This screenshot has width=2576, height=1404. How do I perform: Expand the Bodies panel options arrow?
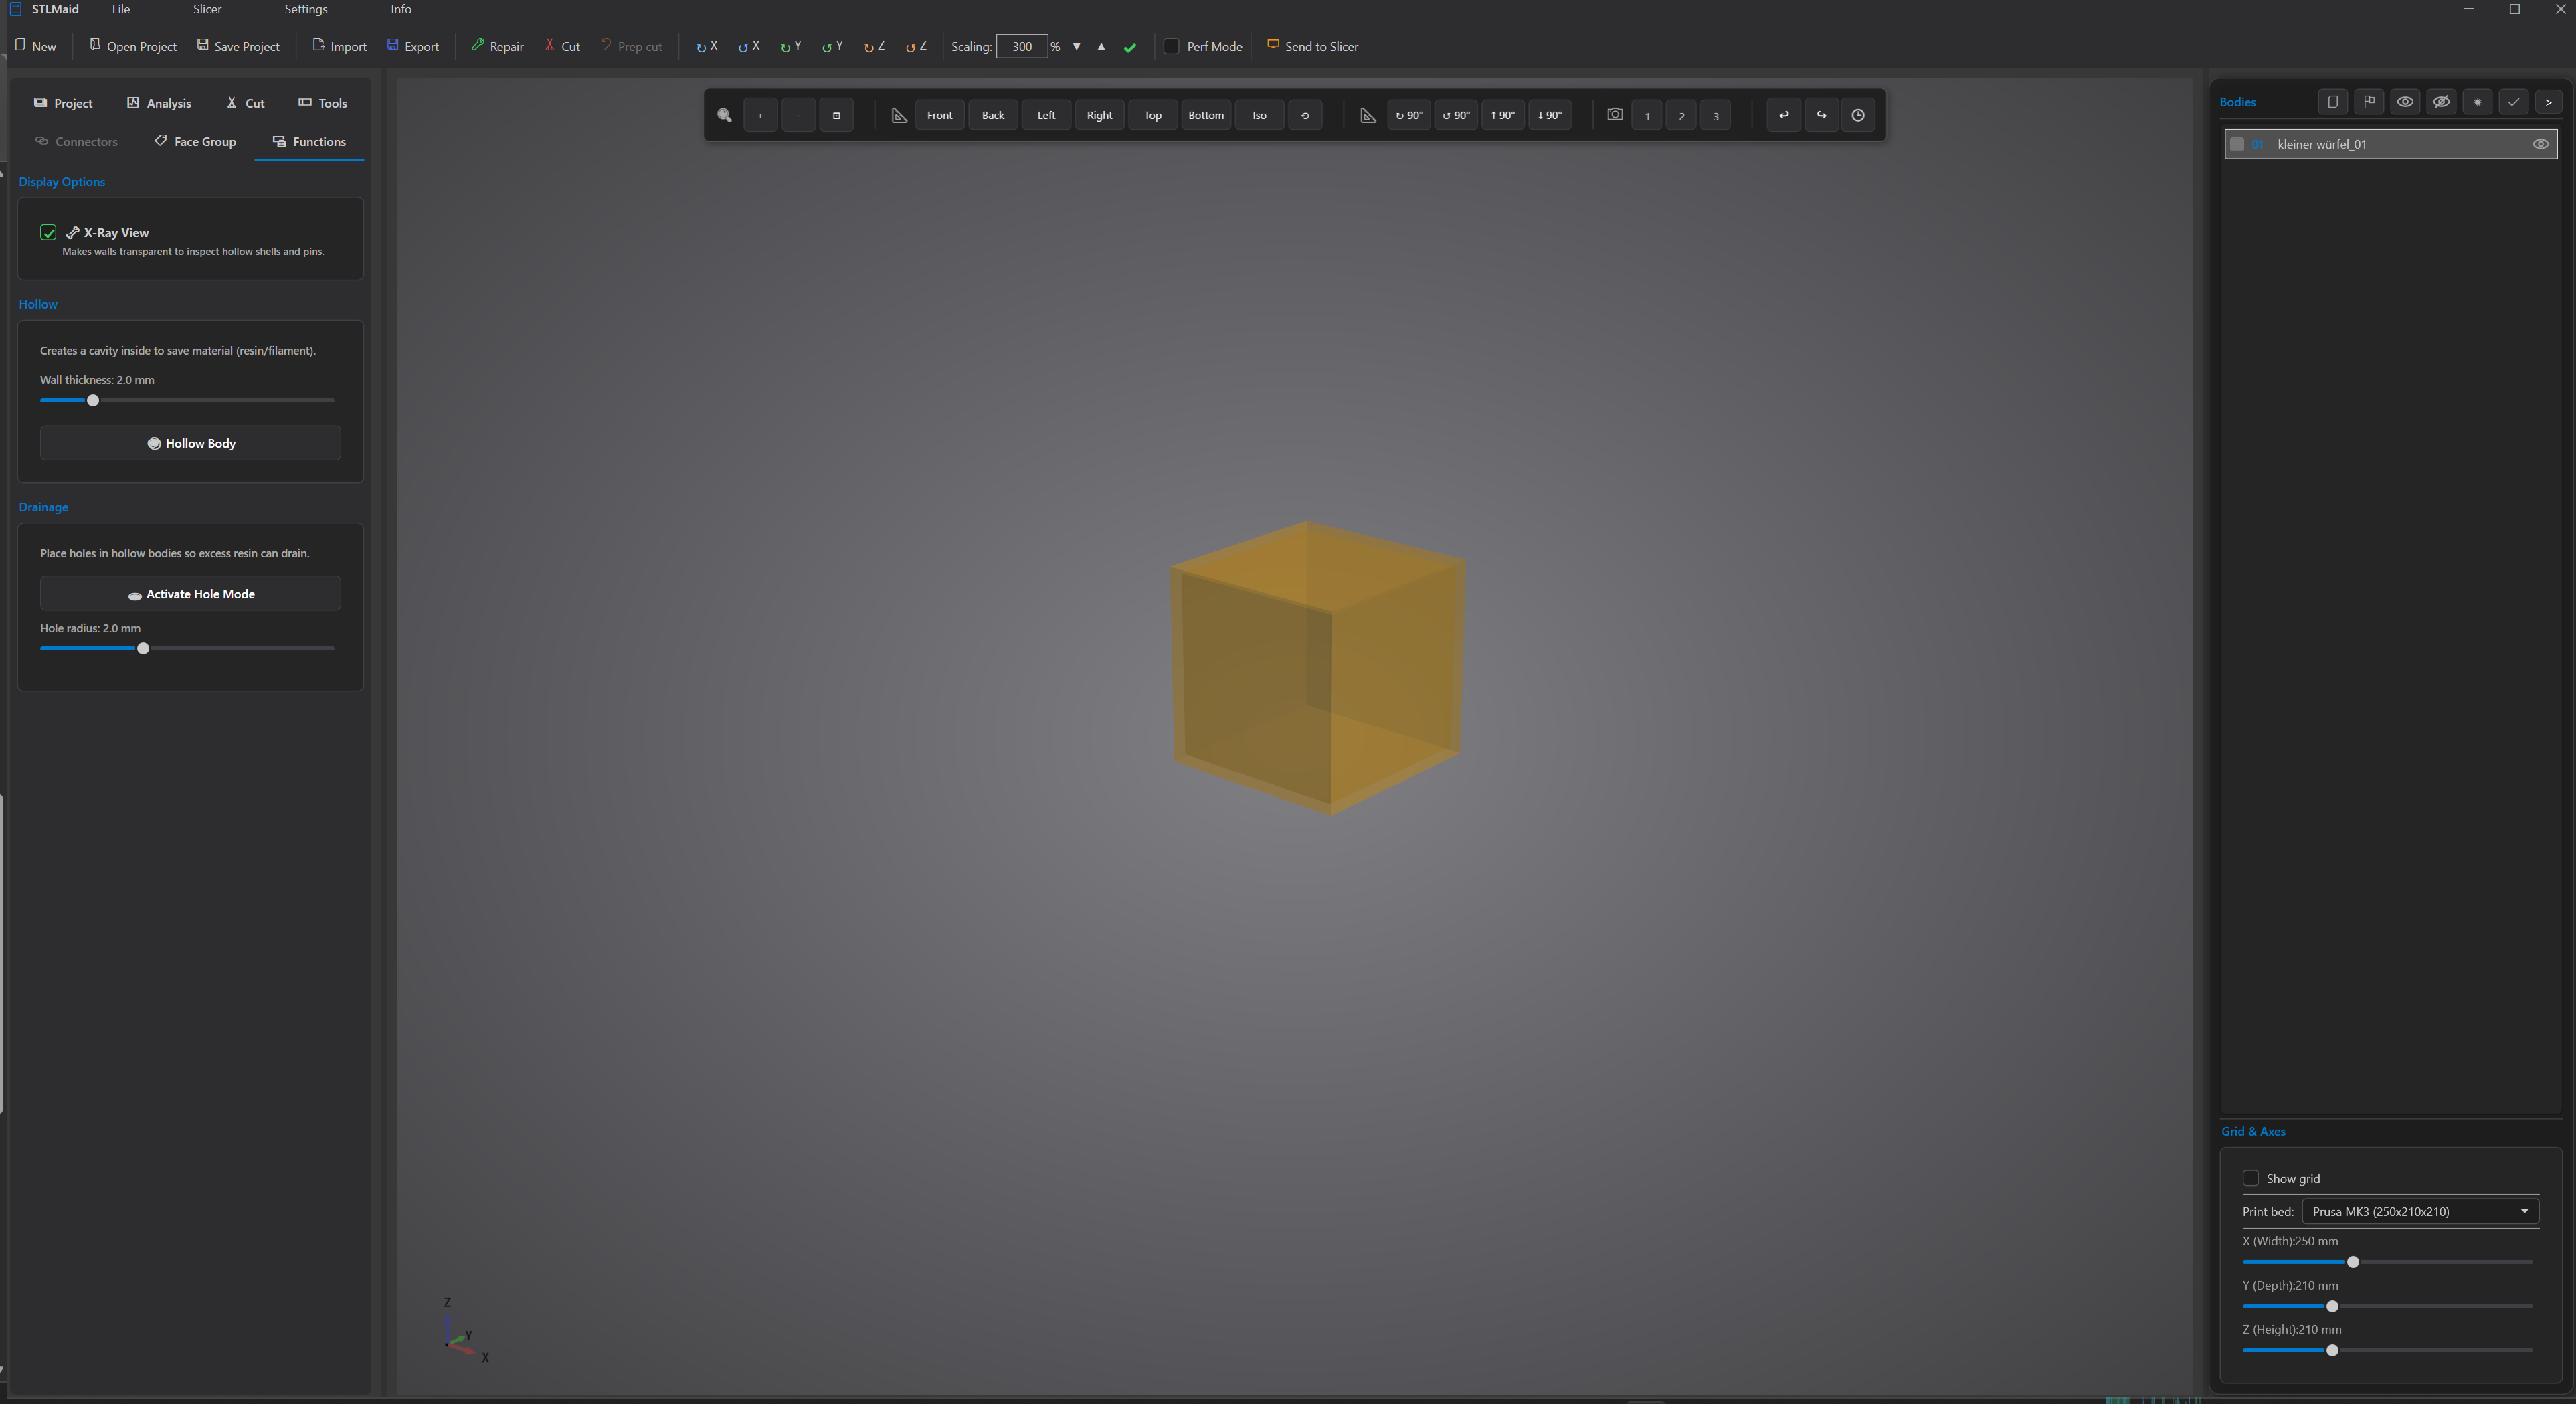point(2549,102)
